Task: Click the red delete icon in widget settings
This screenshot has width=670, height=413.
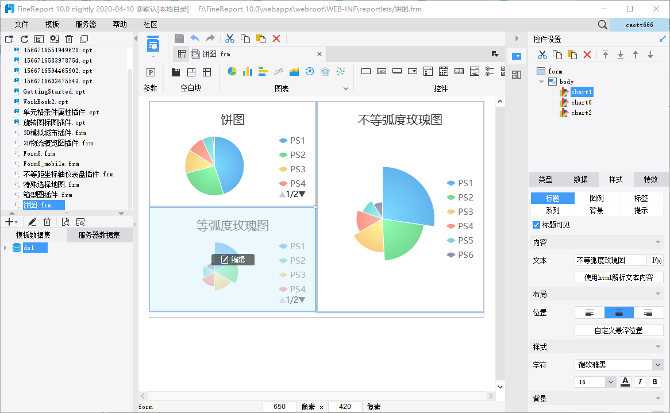Action: (x=587, y=55)
